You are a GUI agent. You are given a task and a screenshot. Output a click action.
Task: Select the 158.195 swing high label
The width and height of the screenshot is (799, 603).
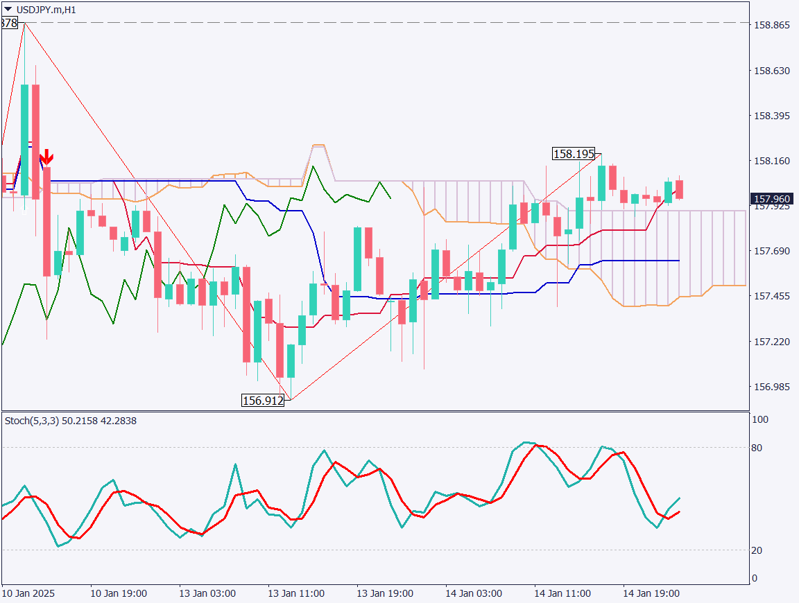(x=574, y=154)
